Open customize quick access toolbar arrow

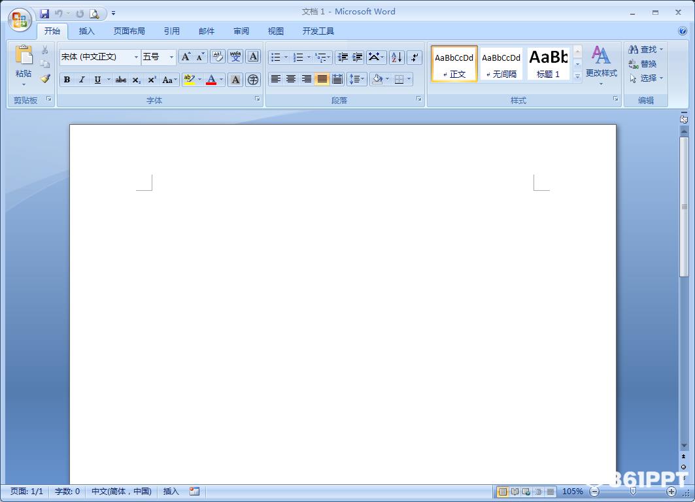point(114,14)
